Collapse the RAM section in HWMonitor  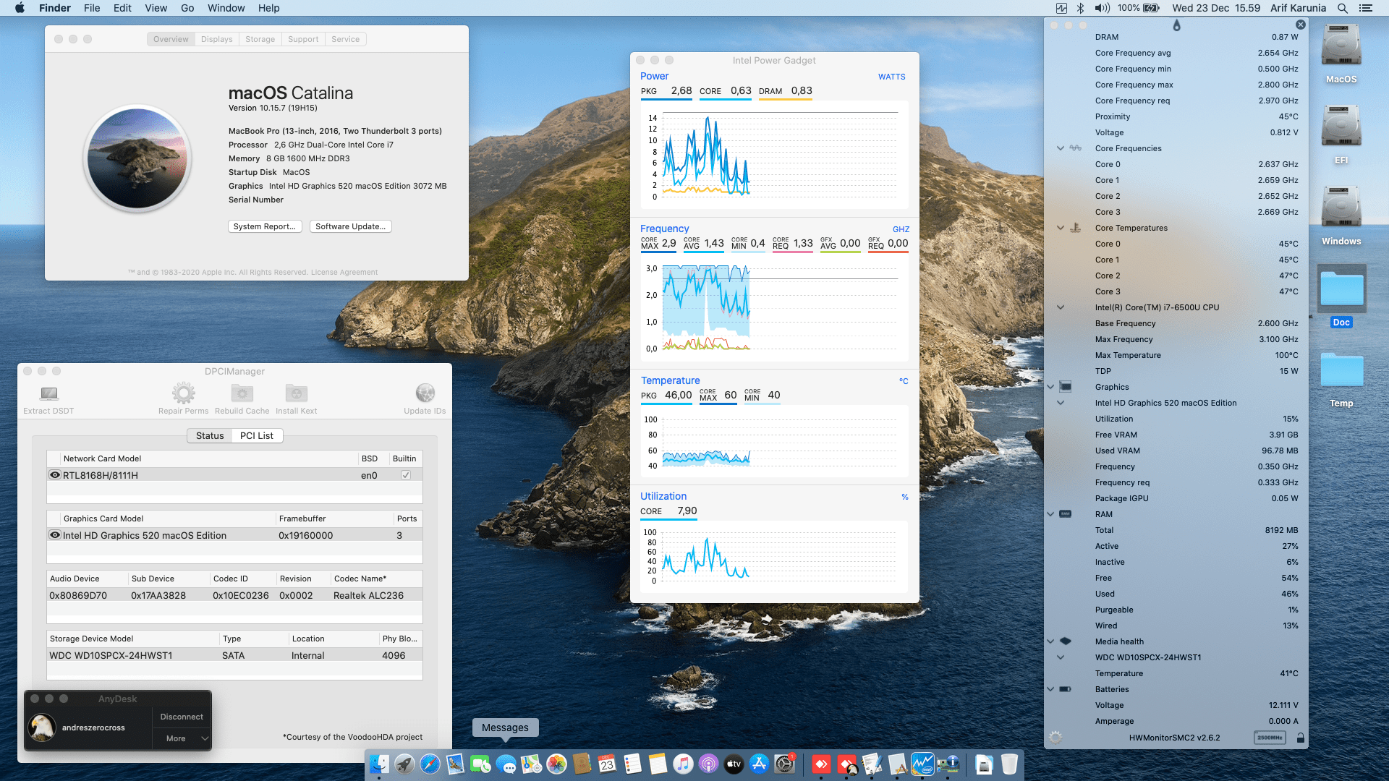pyautogui.click(x=1050, y=514)
